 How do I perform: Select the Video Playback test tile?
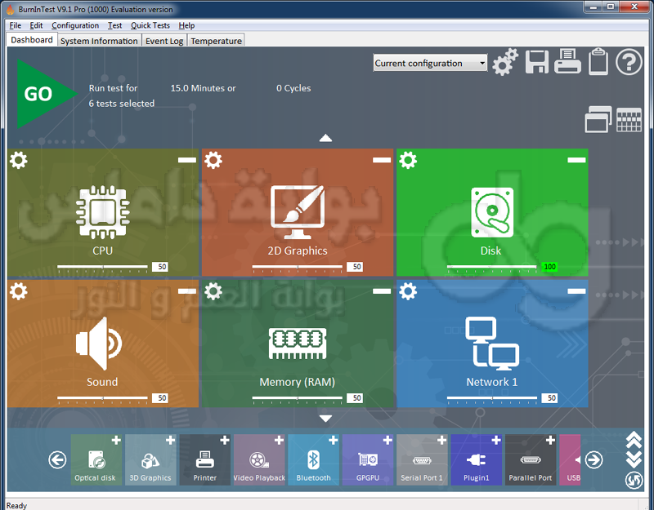coord(259,459)
